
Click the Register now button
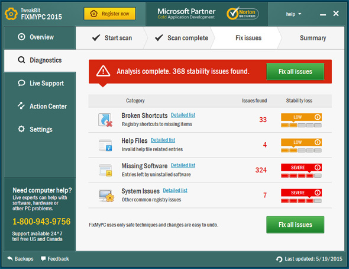coord(110,14)
